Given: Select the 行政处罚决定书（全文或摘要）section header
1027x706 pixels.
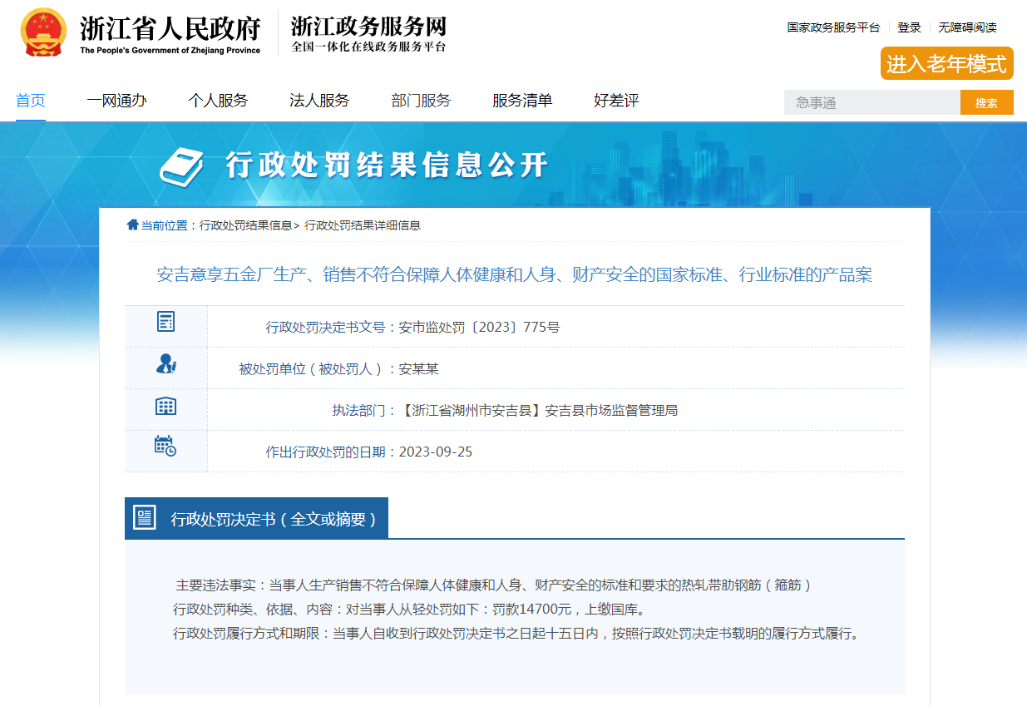Looking at the screenshot, I should 256,518.
